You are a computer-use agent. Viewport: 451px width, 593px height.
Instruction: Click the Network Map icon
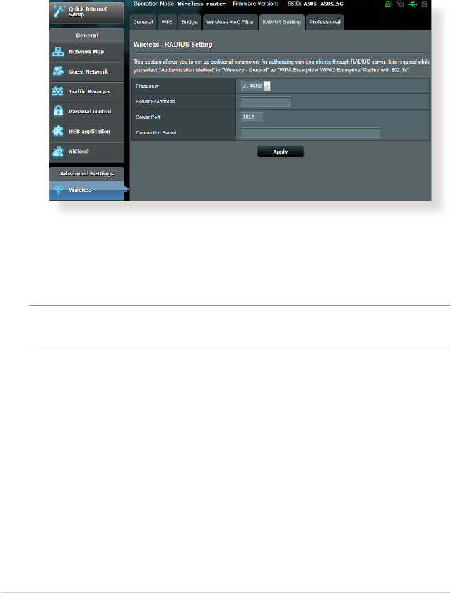click(x=58, y=52)
